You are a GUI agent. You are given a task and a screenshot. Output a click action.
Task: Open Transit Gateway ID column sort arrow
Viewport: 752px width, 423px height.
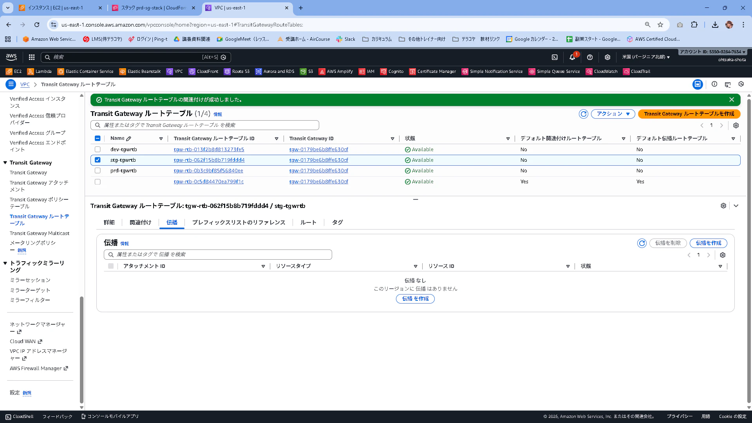(x=392, y=139)
